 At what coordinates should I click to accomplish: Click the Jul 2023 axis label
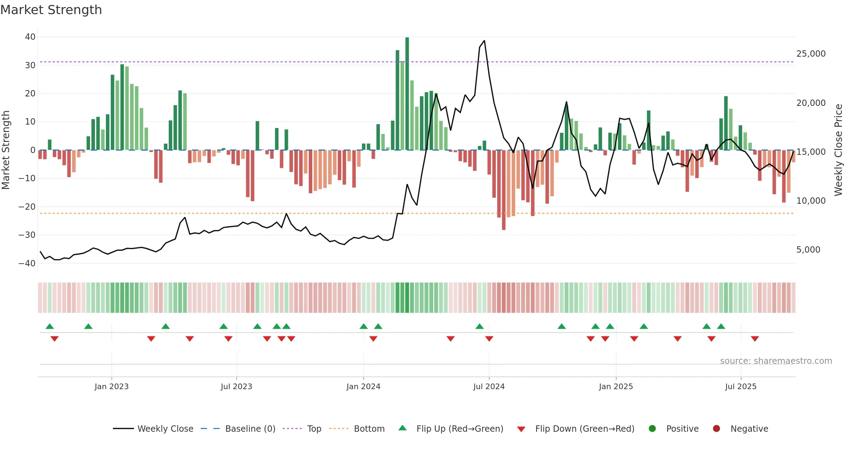click(x=236, y=387)
